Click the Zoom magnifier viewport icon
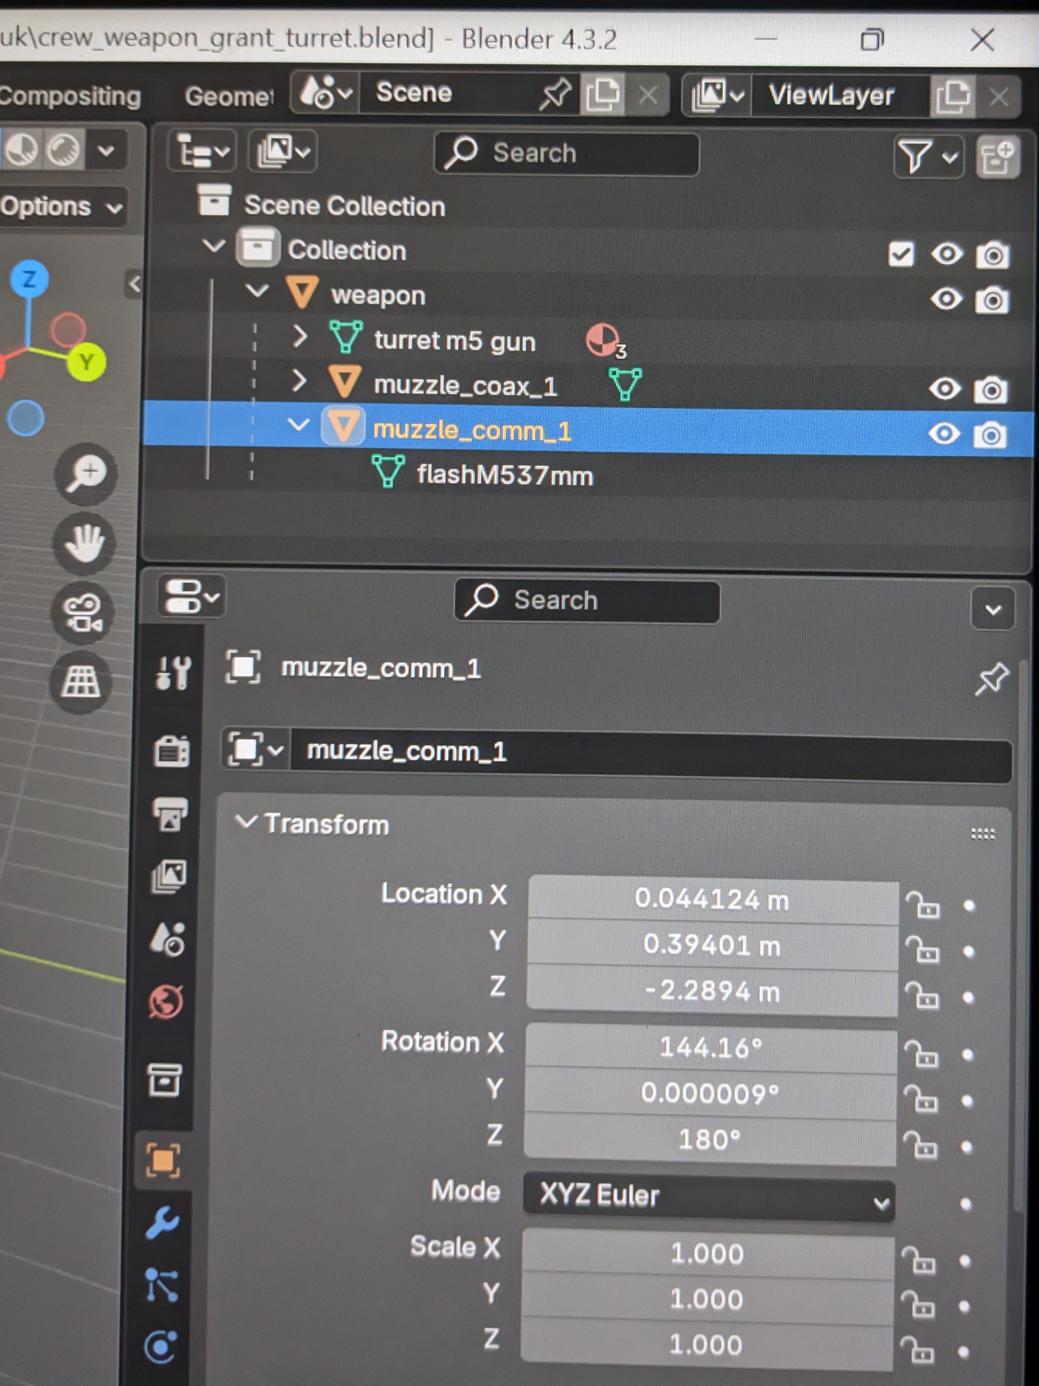Screen dimensions: 1039x1386 pyautogui.click(x=86, y=474)
